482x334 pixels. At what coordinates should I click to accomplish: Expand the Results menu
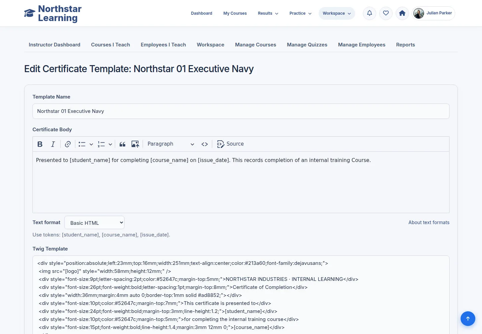pos(268,13)
